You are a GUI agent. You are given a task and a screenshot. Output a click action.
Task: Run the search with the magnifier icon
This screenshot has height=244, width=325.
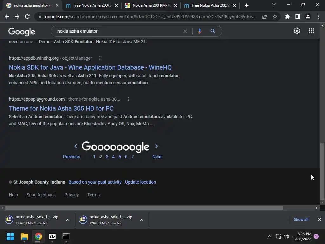(213, 31)
